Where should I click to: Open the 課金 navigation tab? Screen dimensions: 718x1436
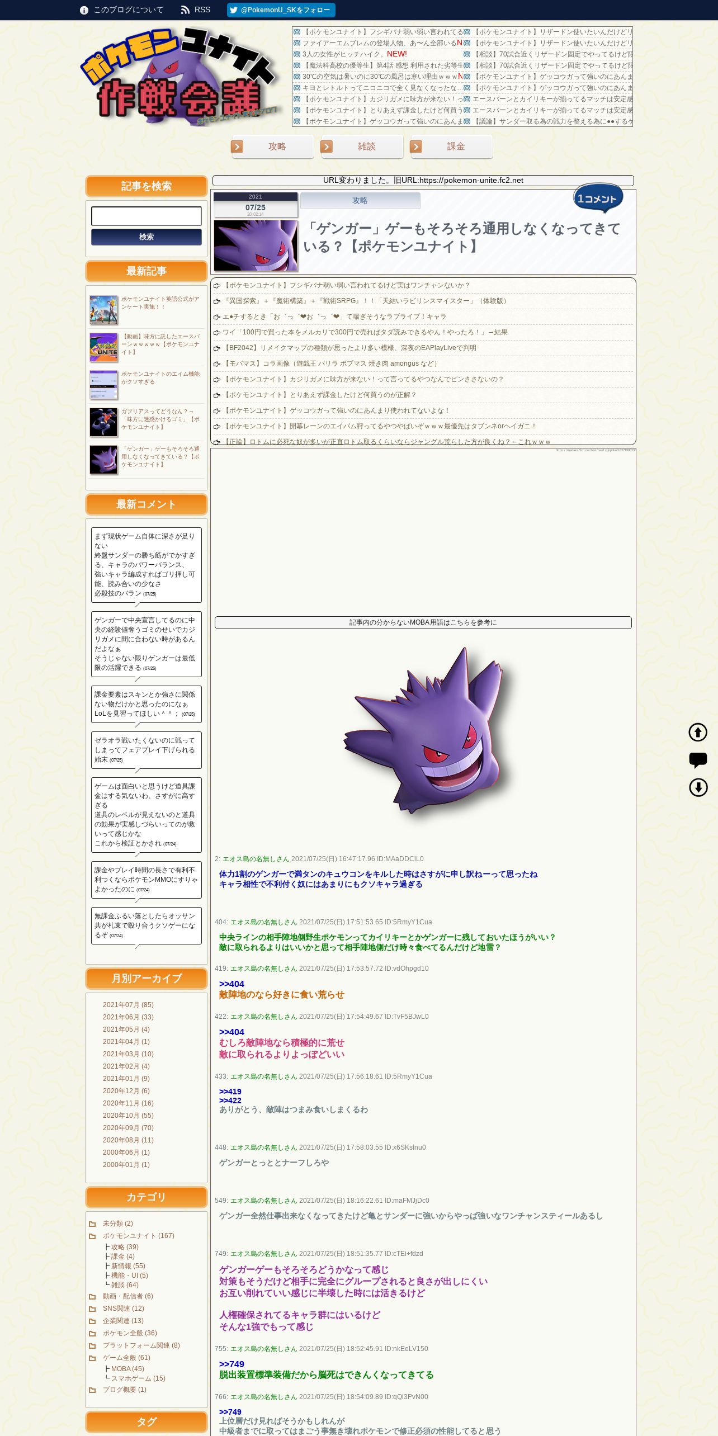(452, 147)
